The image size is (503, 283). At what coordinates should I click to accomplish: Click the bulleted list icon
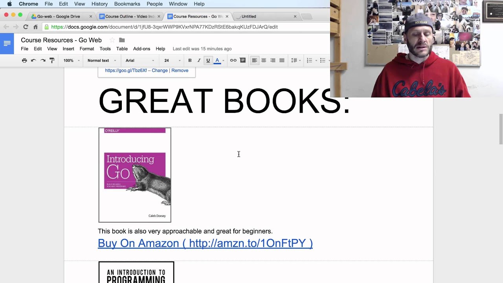click(323, 61)
